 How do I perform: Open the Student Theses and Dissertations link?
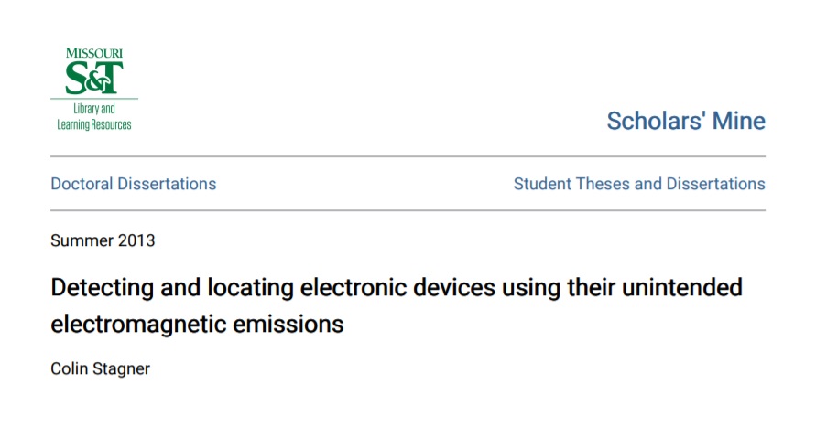[x=639, y=184]
